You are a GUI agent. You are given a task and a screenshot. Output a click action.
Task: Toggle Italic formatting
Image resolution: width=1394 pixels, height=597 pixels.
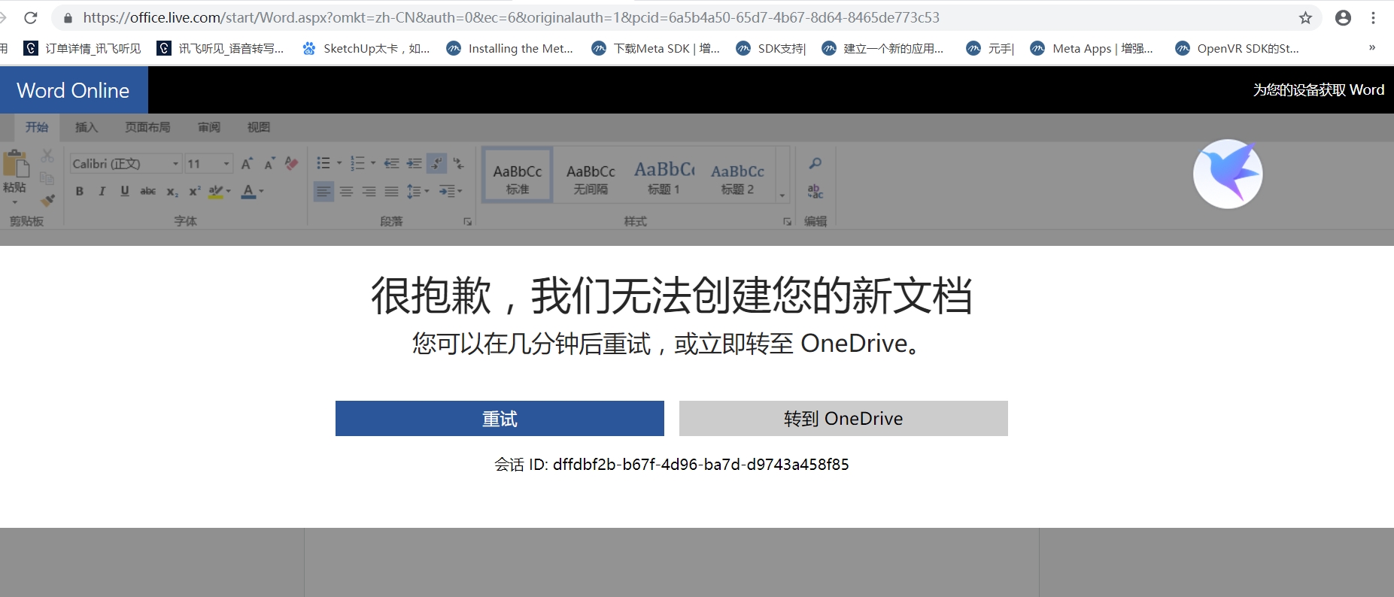click(x=102, y=191)
